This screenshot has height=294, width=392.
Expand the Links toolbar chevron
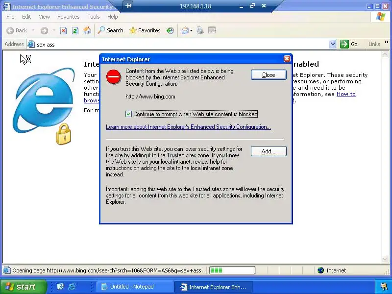click(387, 42)
